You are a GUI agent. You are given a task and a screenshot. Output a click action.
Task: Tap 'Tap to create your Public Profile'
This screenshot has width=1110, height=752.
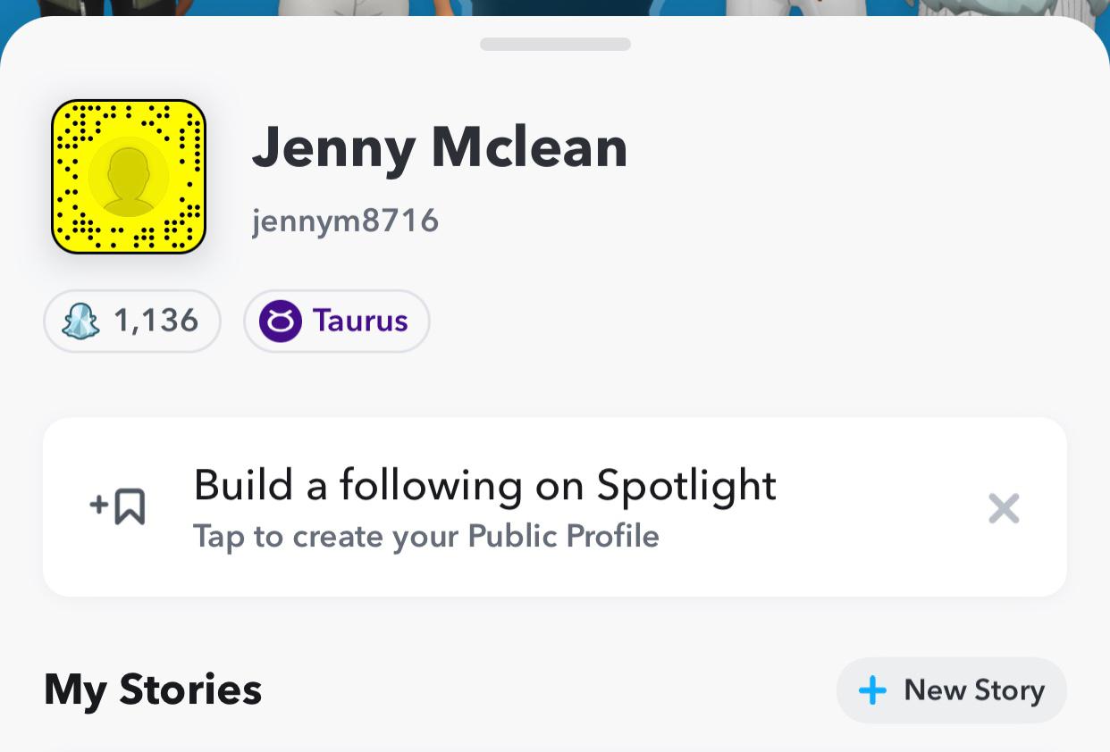click(425, 537)
